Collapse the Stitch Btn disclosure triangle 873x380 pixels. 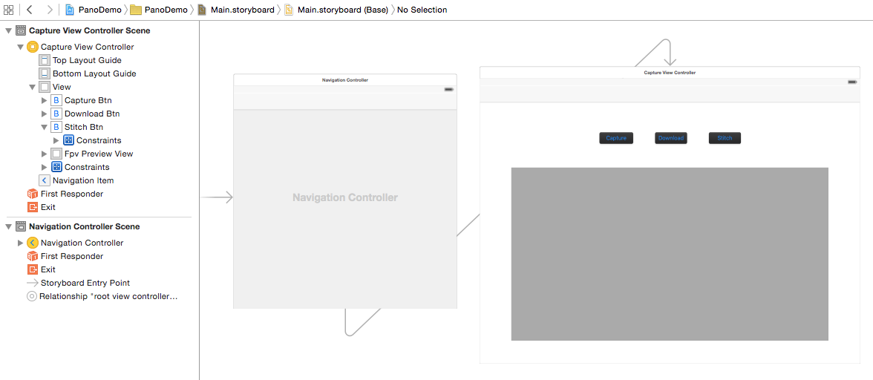coord(45,127)
